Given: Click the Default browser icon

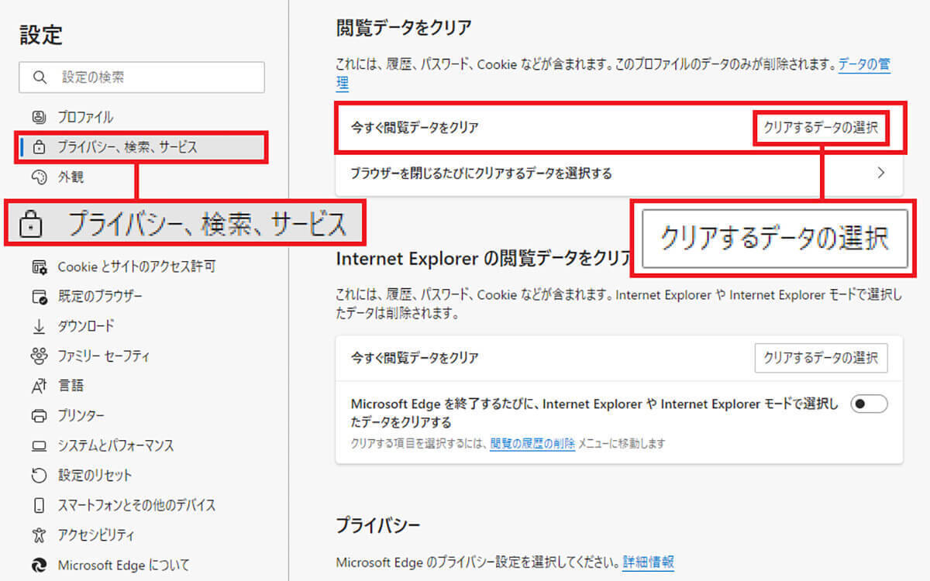Looking at the screenshot, I should 39,297.
